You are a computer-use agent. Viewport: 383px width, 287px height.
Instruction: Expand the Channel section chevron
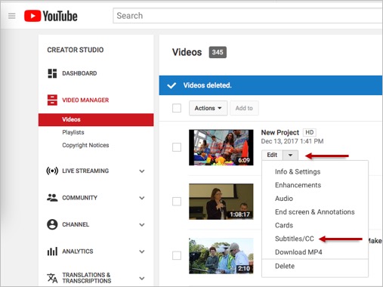142,224
